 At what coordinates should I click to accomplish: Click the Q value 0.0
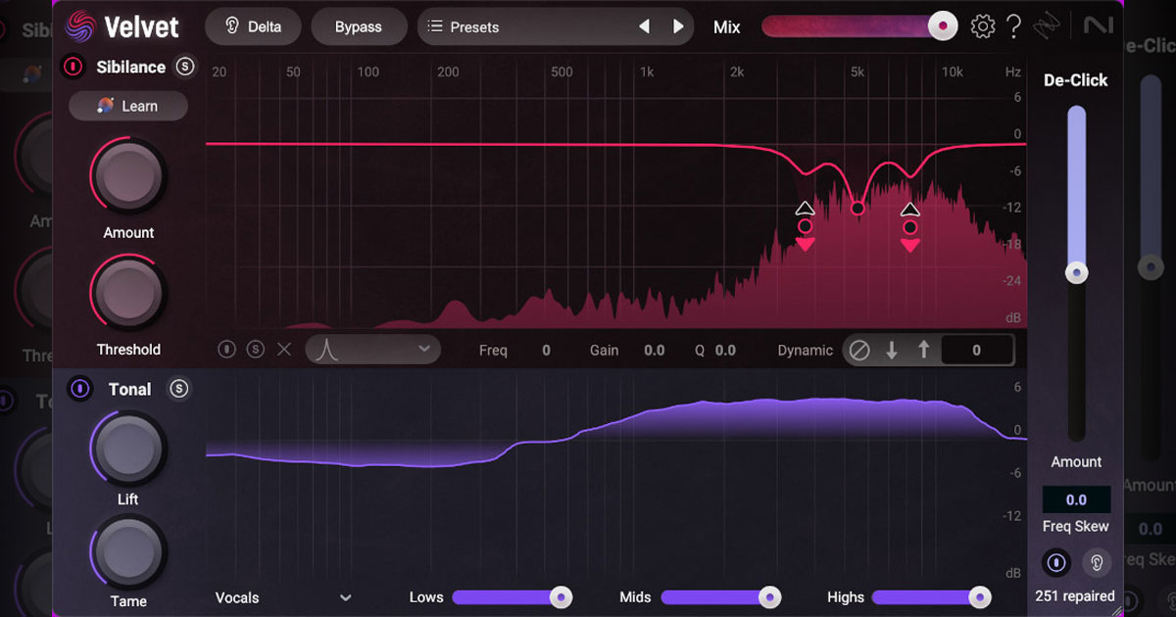tap(725, 350)
